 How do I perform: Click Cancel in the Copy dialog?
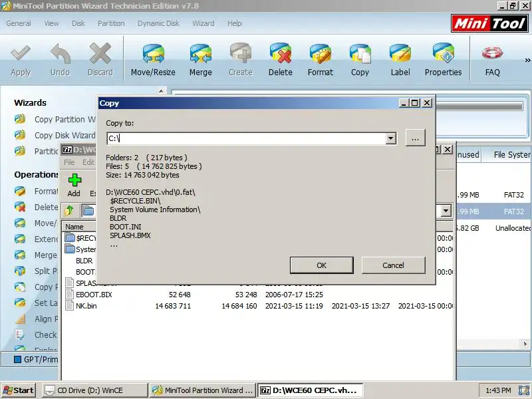393,265
